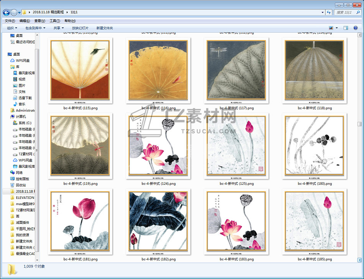Click 新建文件夹 toolbar button
The height and width of the screenshot is (279, 364).
pyautogui.click(x=105, y=28)
